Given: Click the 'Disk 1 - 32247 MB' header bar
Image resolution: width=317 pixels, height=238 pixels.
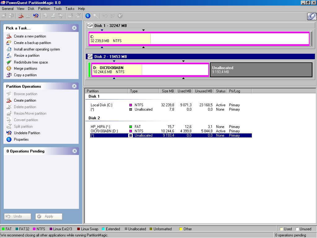Looking at the screenshot, I should point(200,25).
